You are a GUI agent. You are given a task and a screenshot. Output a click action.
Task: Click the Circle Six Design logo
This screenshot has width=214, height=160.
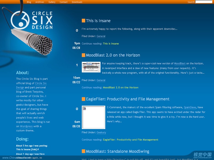(32, 20)
